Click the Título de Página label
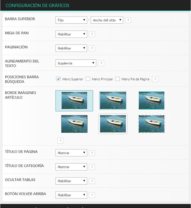 tap(21, 152)
